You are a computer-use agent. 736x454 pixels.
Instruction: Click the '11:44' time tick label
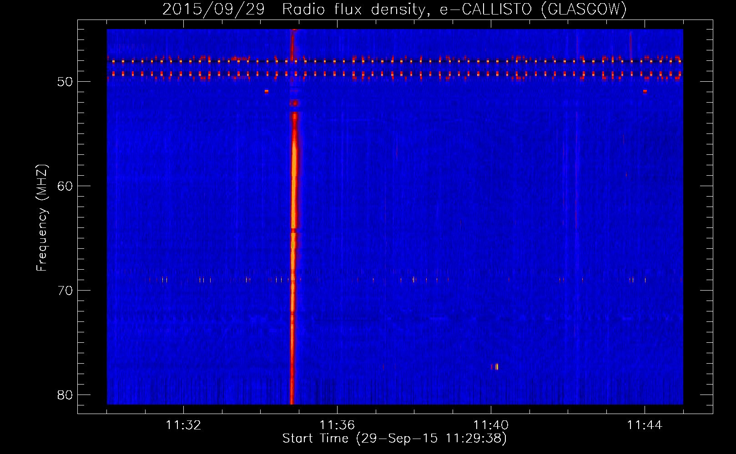click(645, 425)
